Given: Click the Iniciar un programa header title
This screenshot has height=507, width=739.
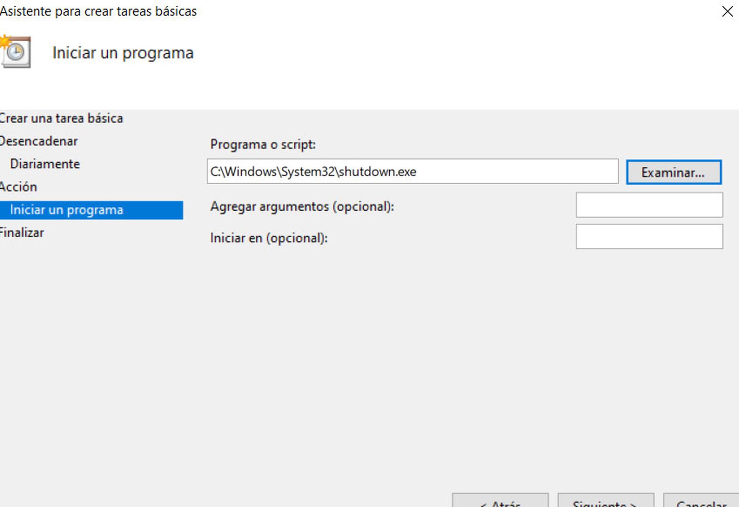Looking at the screenshot, I should tap(123, 53).
